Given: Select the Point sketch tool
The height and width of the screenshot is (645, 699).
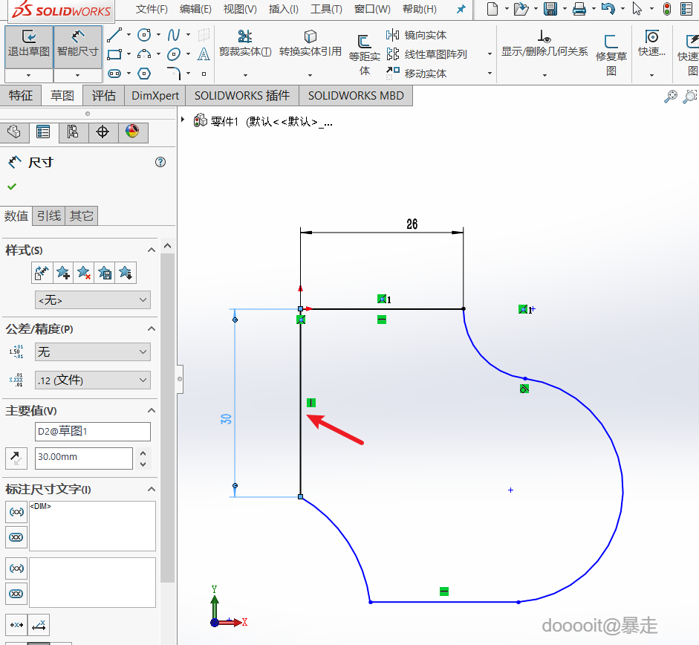Looking at the screenshot, I should click(204, 74).
